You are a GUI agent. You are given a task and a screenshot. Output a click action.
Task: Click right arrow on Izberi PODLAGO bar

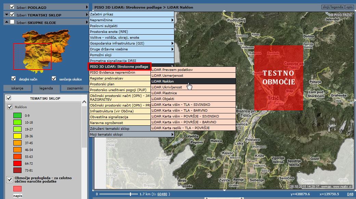[x=87, y=7]
